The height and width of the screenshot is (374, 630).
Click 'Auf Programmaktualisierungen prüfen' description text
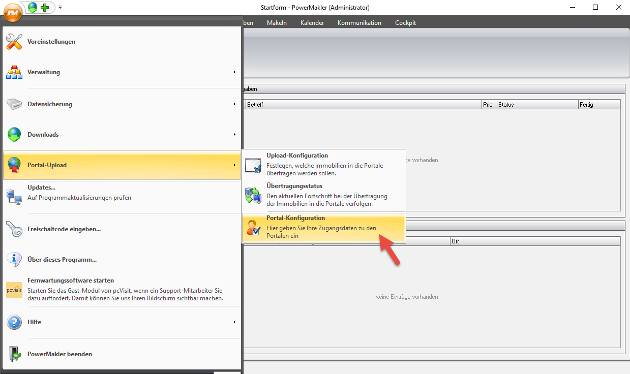coord(79,198)
